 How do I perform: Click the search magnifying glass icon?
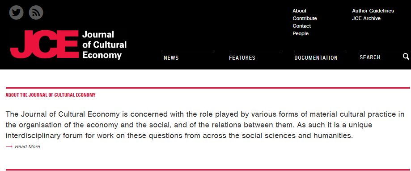(406, 57)
